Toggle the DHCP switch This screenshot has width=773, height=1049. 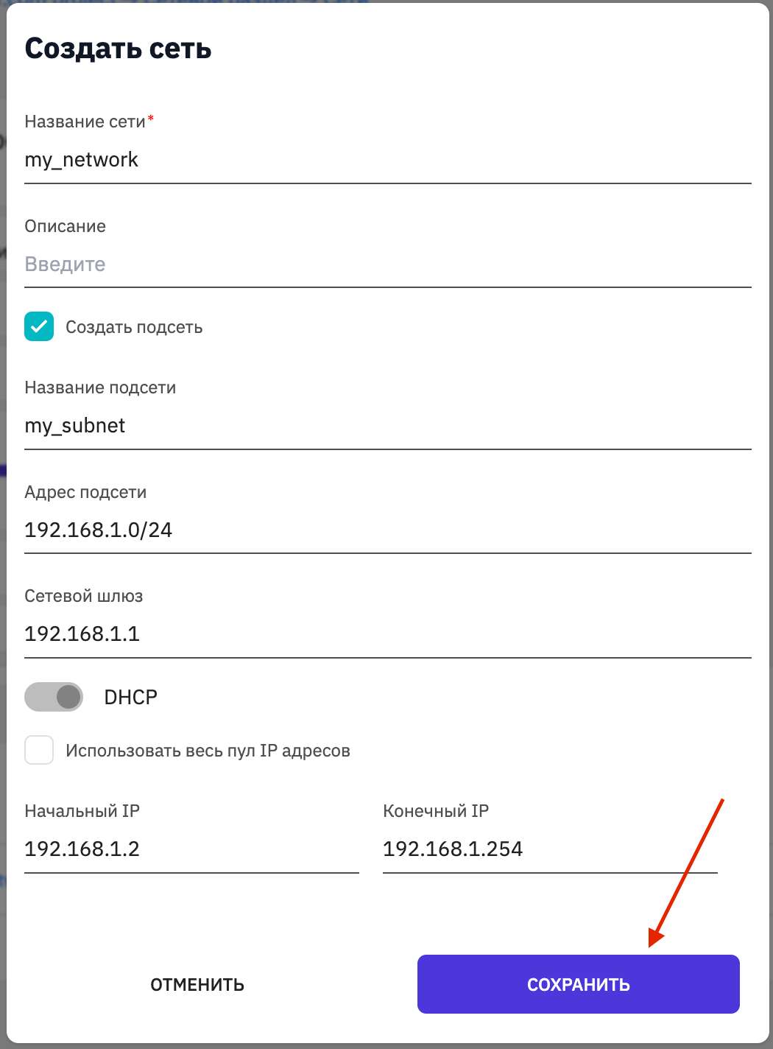[54, 697]
